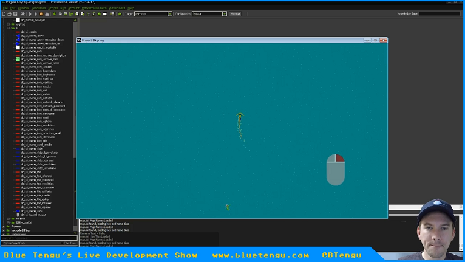This screenshot has height=262, width=465.
Task: Open the Scripts menu
Action: [53, 8]
